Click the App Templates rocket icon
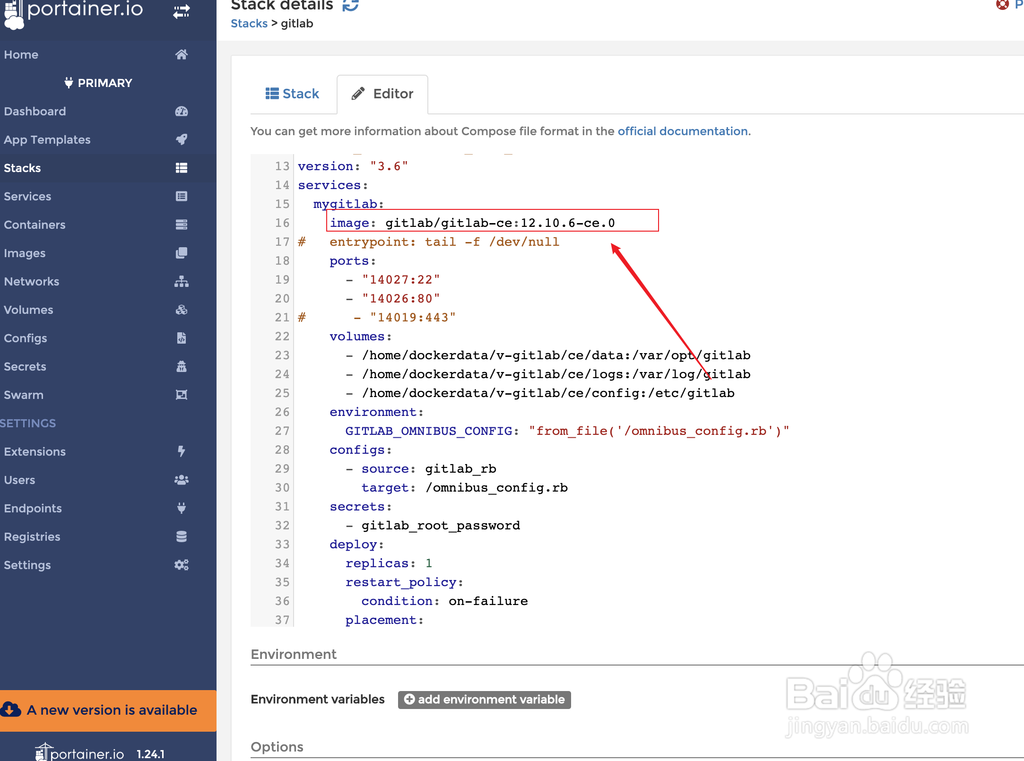 182,139
